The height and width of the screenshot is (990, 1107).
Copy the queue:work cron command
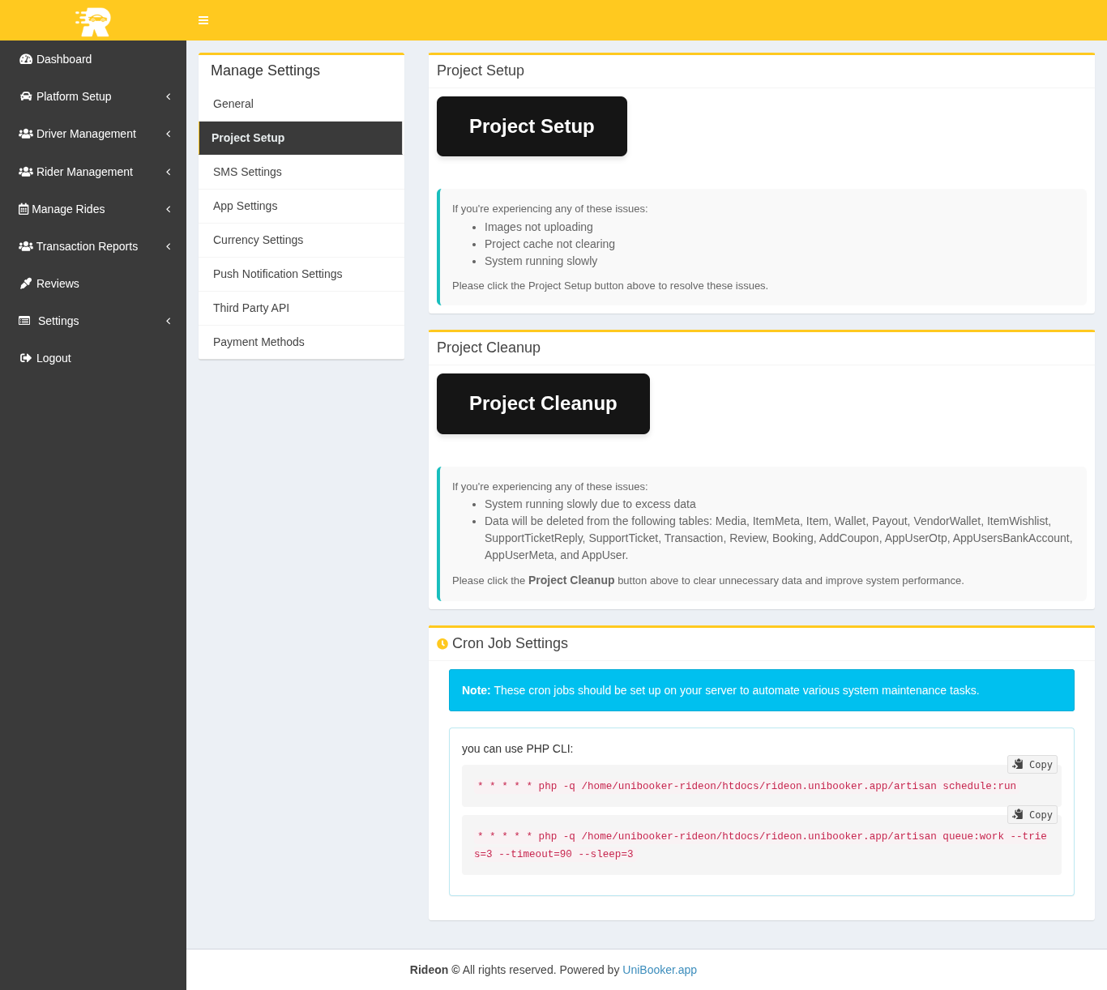coord(1032,814)
